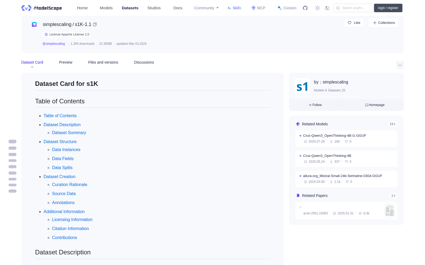425x265 pixels.
Task: Jump to Licensing Information link
Action: [72, 219]
